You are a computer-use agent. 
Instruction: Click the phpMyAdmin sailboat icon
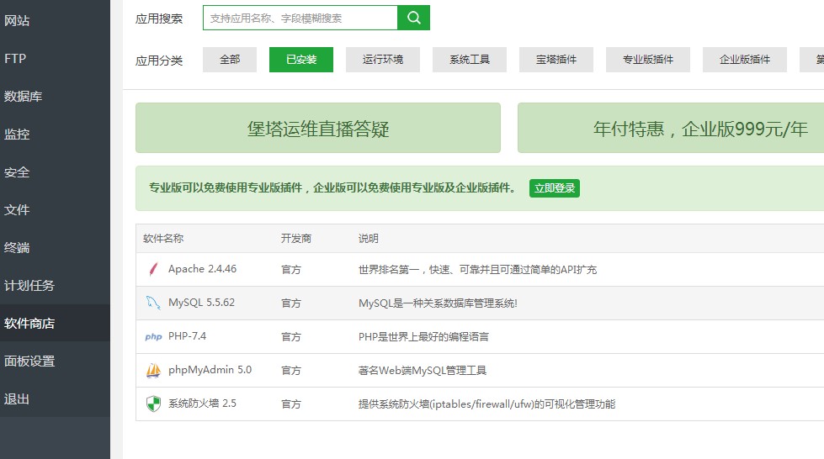click(153, 370)
